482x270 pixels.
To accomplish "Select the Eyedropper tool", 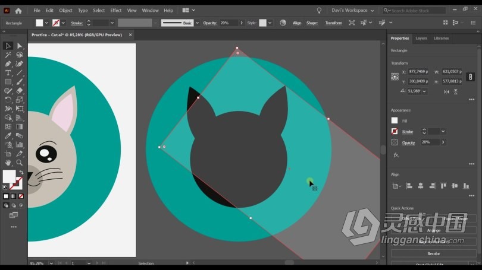I will (x=8, y=135).
